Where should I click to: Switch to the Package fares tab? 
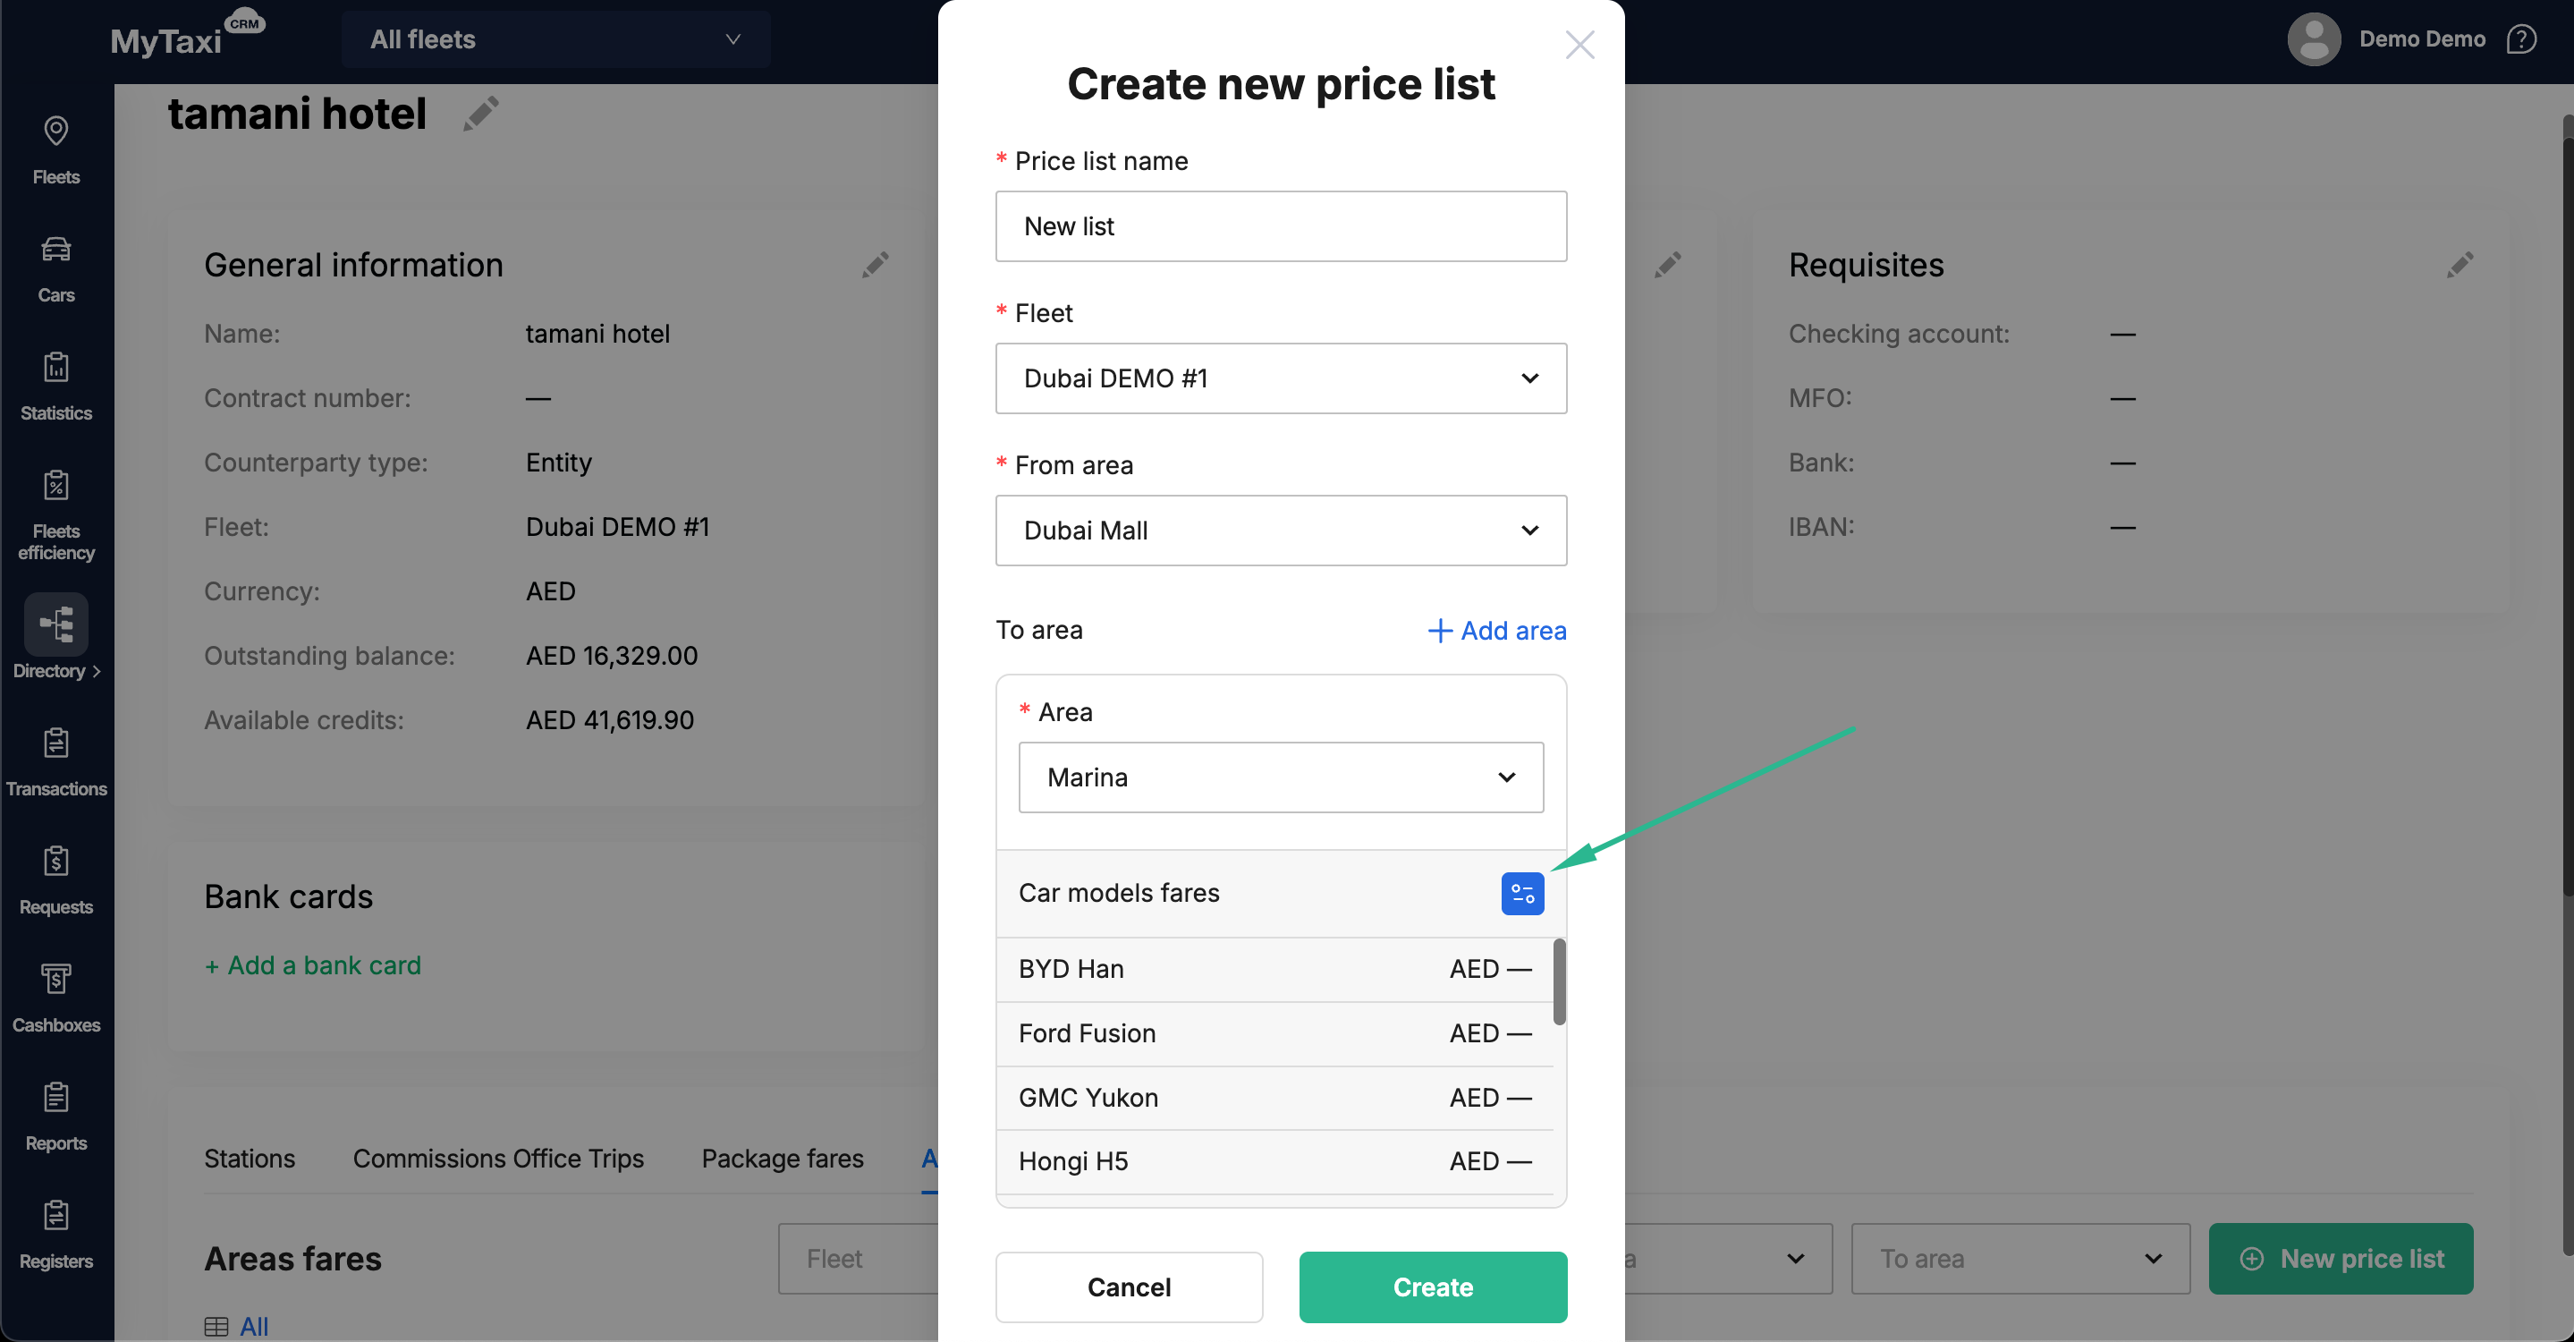[x=782, y=1158]
